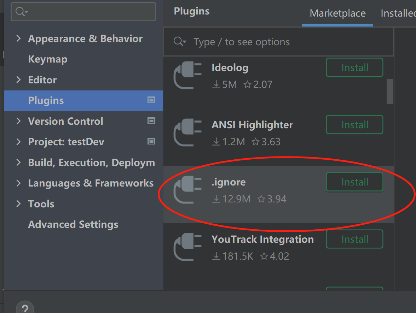Image resolution: width=416 pixels, height=313 pixels.
Task: Expand the Languages & Frameworks section
Action: (x=19, y=183)
